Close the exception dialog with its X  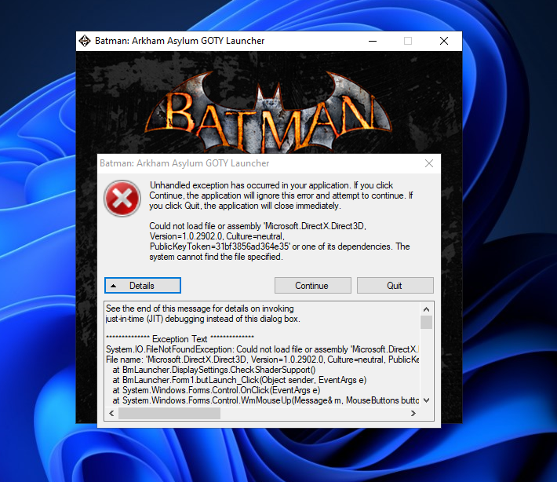click(x=429, y=163)
